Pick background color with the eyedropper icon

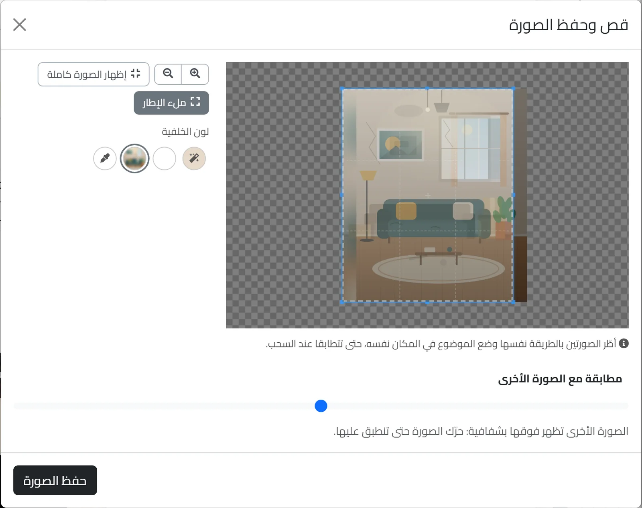point(105,158)
